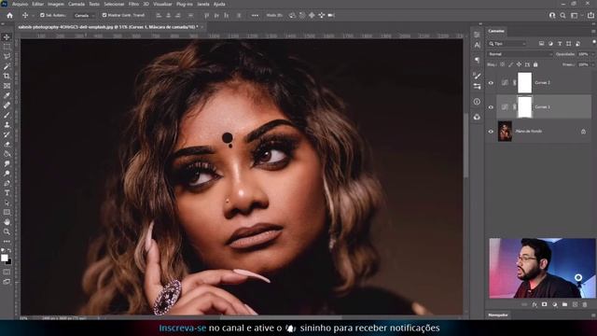The width and height of the screenshot is (597, 336).
Task: Open the Adjustments panel icon in dock
Action: 477,87
